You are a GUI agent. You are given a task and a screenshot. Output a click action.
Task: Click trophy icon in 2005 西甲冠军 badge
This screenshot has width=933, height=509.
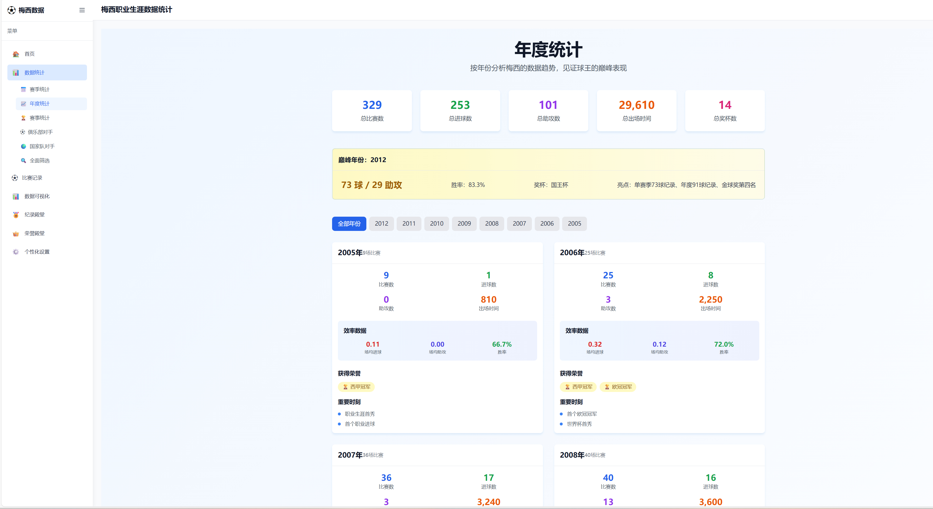(x=346, y=387)
